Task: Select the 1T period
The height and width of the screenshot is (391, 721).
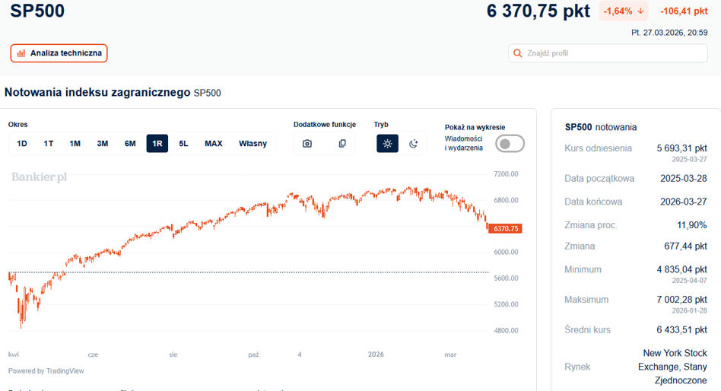Action: 48,144
